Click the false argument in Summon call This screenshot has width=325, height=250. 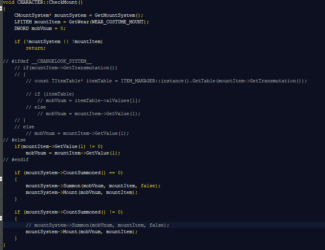148,186
